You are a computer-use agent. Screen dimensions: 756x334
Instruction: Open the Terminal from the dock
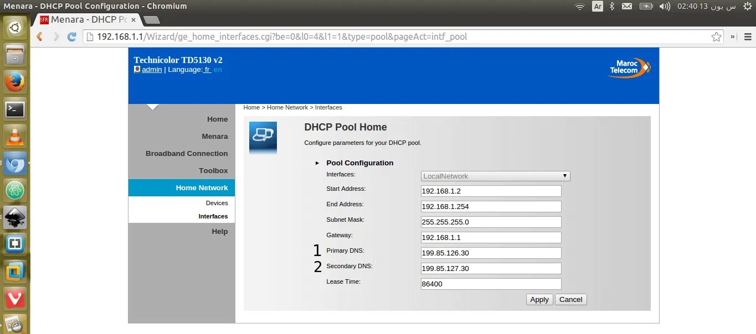(x=15, y=109)
